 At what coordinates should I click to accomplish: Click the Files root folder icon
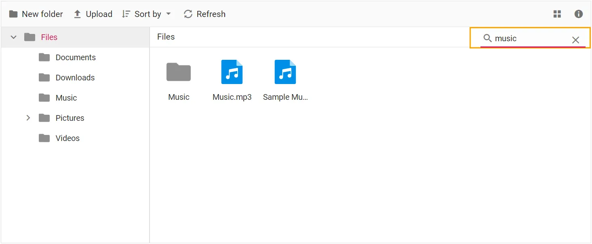29,37
